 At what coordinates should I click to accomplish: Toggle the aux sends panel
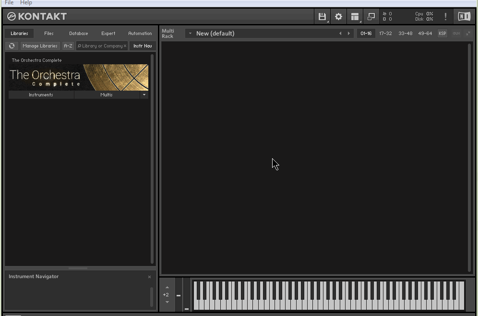coord(456,33)
